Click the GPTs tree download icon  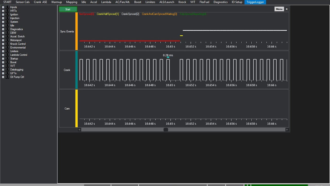[x=7, y=73]
